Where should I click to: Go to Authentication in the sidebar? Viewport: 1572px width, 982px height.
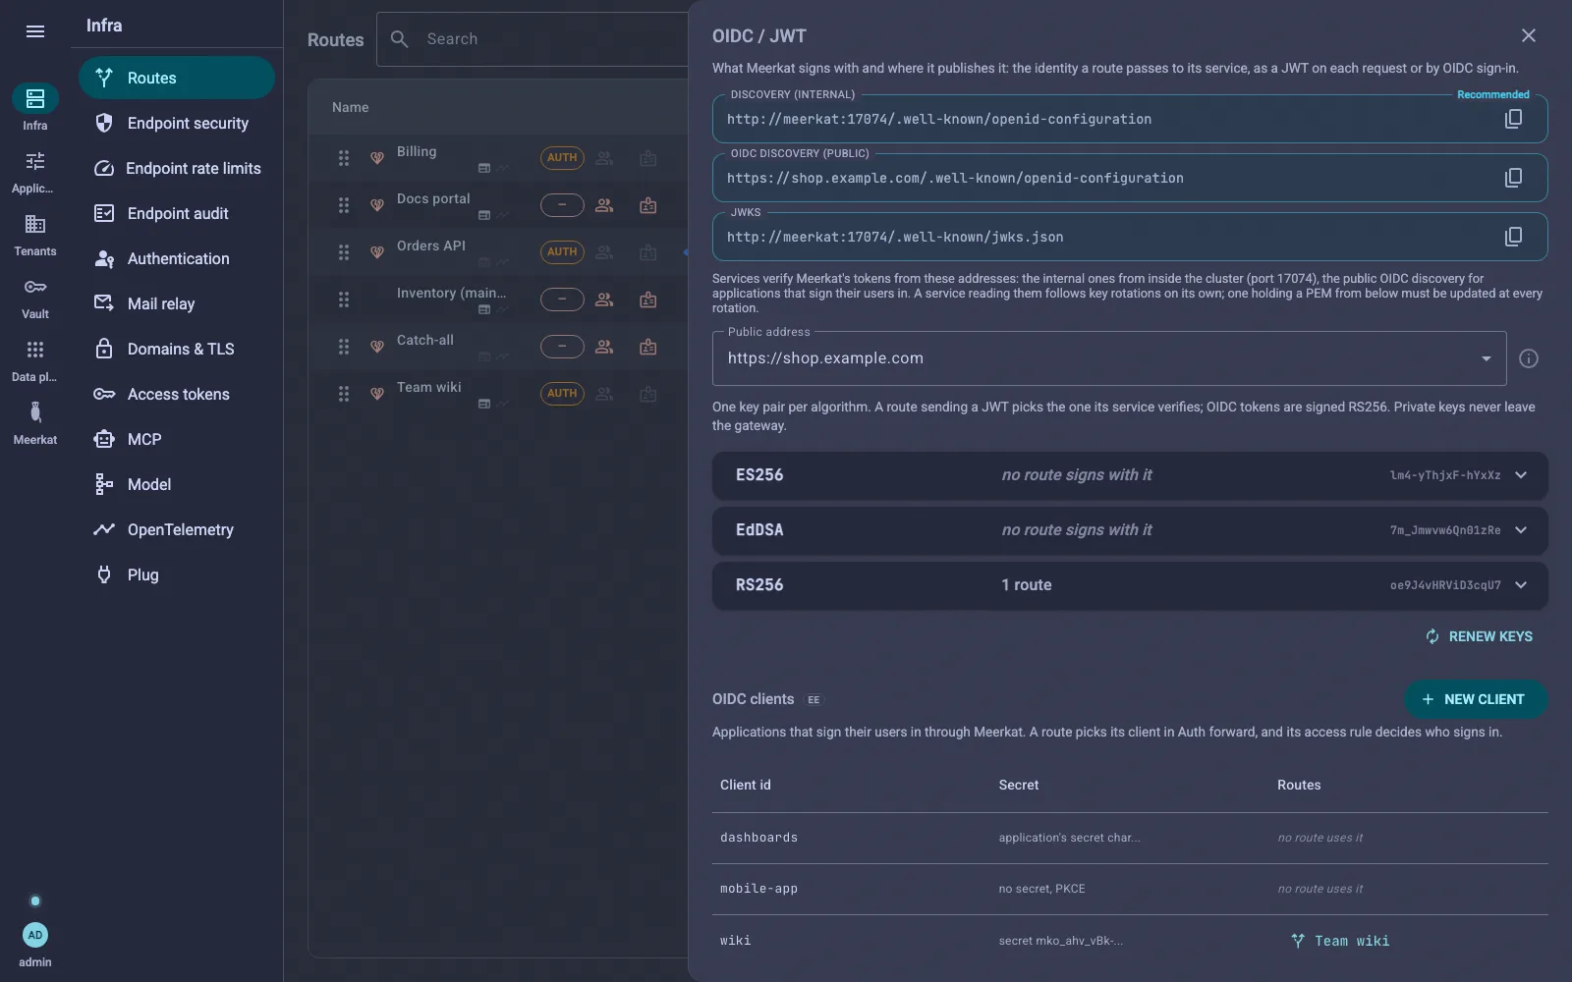click(x=177, y=258)
